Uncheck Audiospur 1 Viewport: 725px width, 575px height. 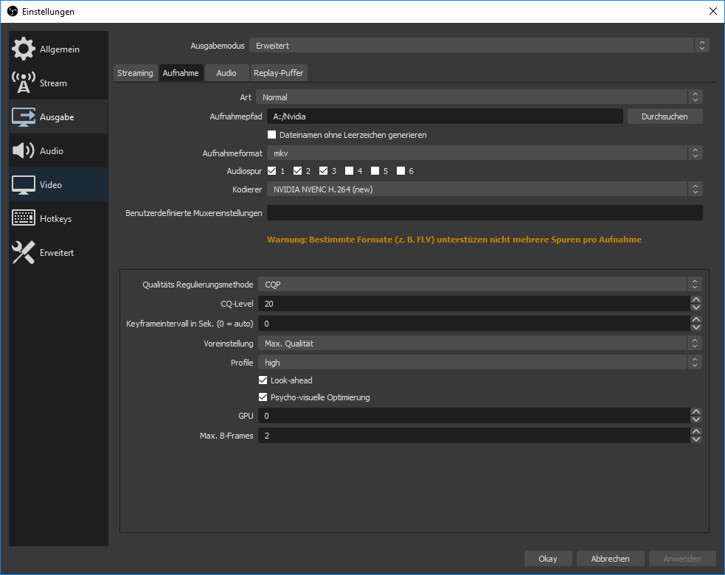[272, 171]
